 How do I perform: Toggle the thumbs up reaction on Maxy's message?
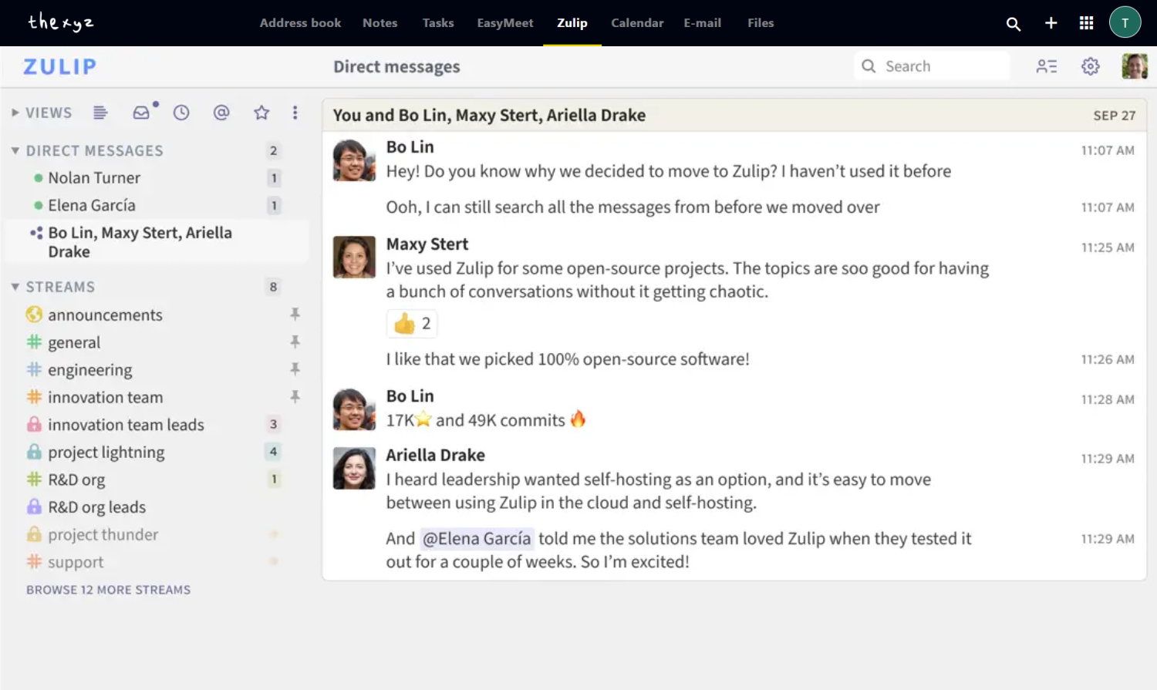click(x=411, y=324)
